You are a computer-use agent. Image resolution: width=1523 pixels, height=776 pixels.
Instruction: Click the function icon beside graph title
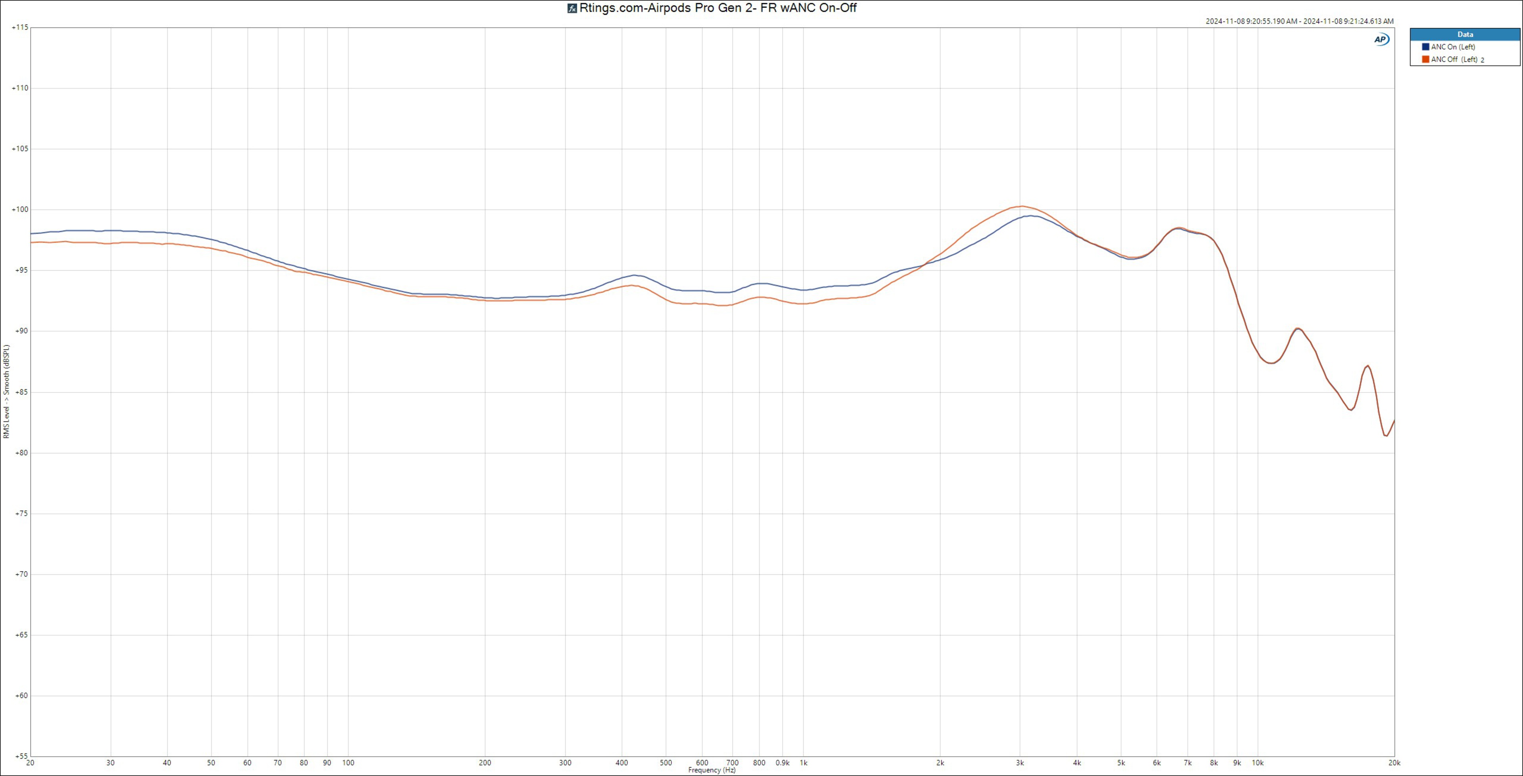(x=572, y=8)
